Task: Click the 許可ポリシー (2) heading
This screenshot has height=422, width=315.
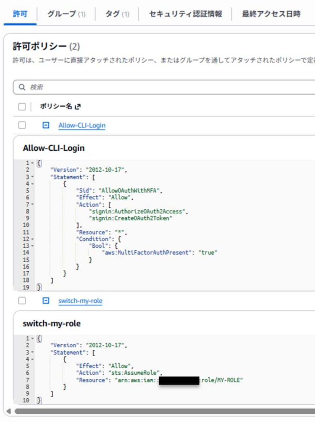Action: [x=46, y=46]
